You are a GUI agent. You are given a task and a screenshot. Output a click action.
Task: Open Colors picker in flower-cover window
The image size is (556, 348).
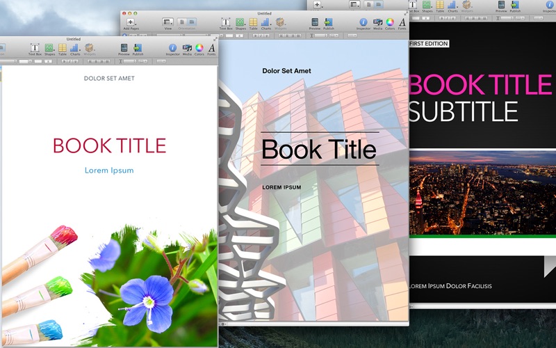point(199,49)
